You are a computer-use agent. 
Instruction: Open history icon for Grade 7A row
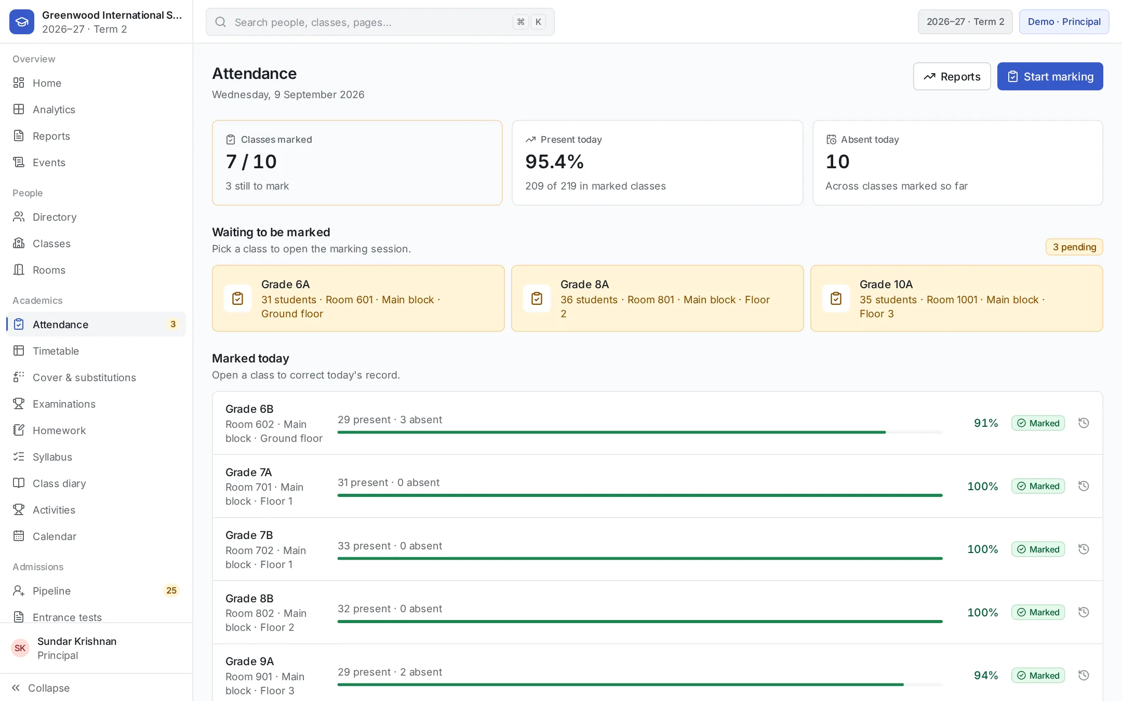pos(1084,486)
